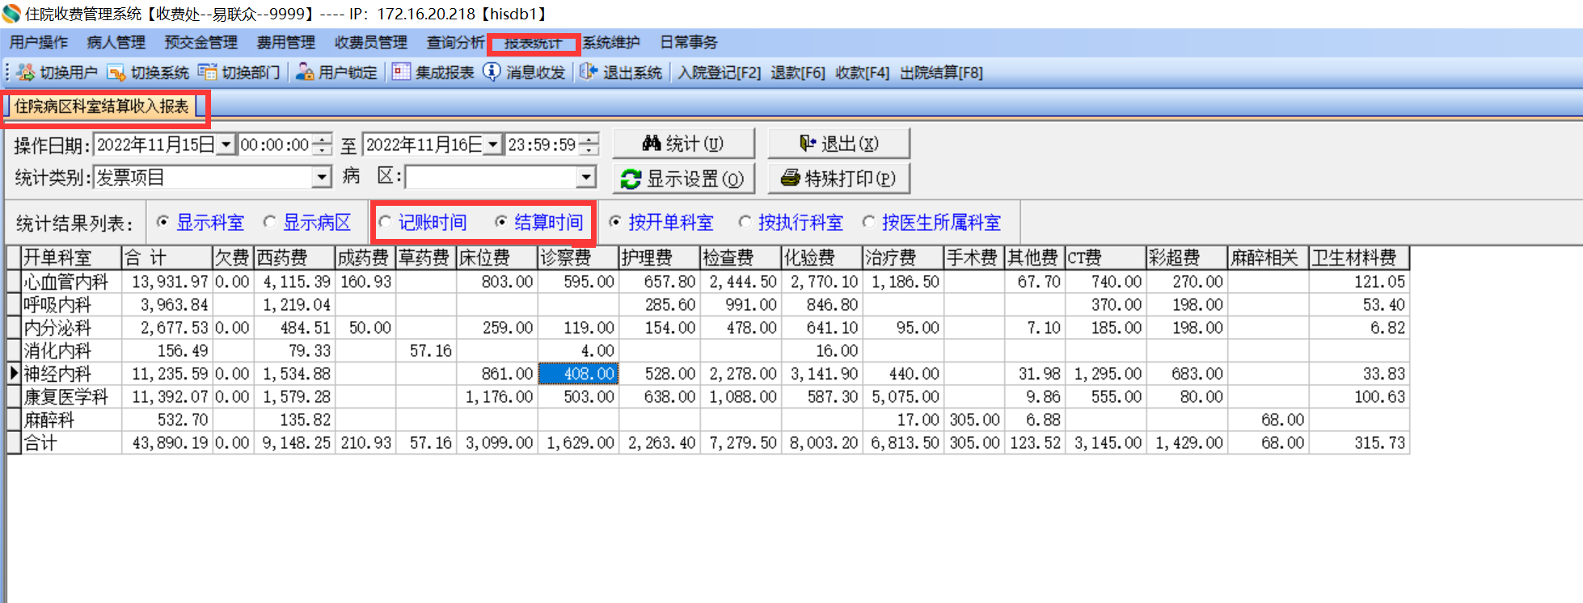1583x603 pixels.
Task: Click the end time field 23:59:59
Action: point(542,144)
